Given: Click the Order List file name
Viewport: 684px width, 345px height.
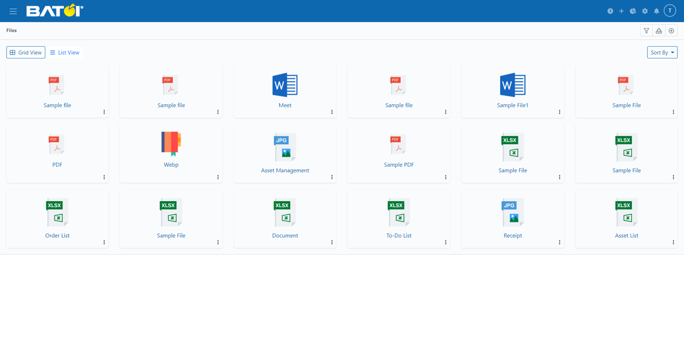Looking at the screenshot, I should pos(57,235).
